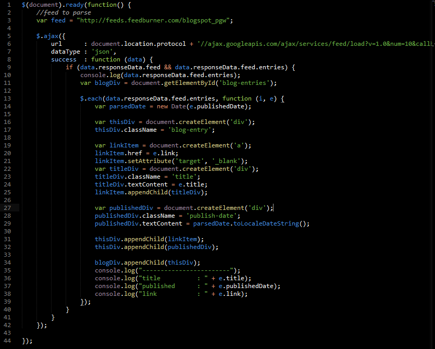The image size is (435, 349).
Task: Click 'titleDiv' declaration on line 22
Action: pos(124,169)
